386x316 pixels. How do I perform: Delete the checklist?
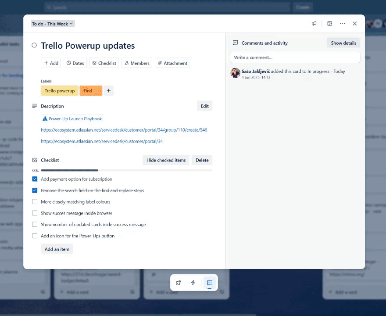pyautogui.click(x=202, y=160)
